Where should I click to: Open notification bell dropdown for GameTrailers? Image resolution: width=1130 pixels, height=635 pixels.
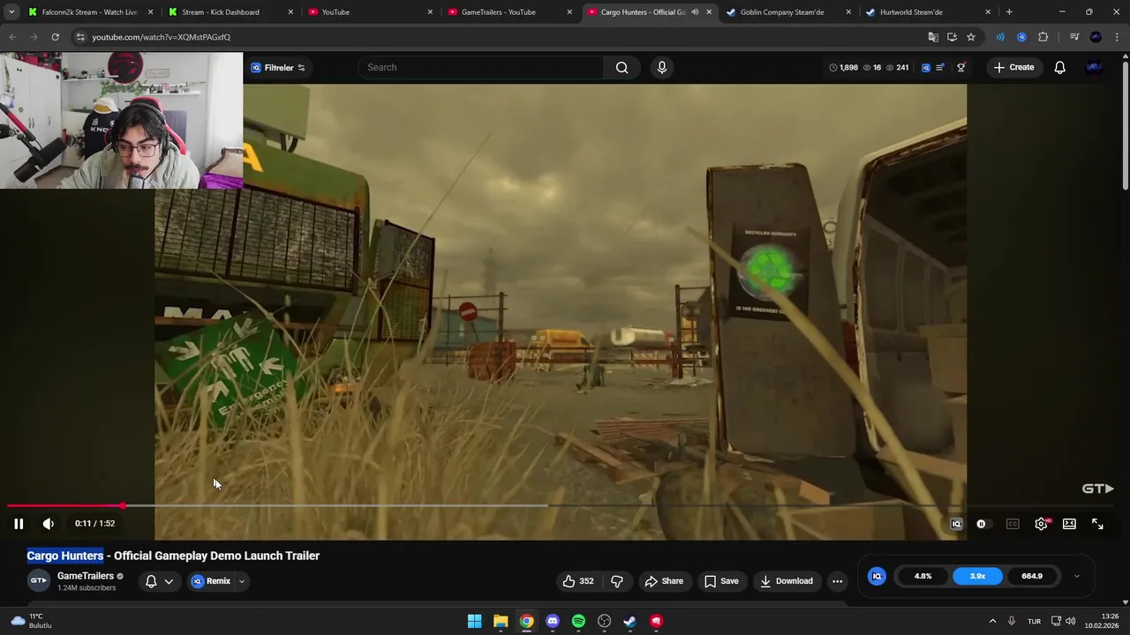159,581
